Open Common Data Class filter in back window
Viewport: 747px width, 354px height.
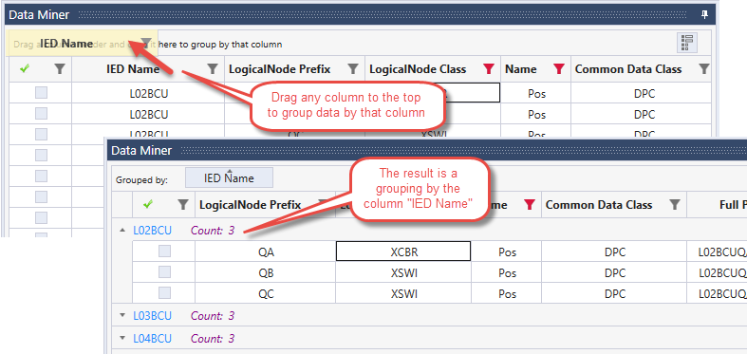(704, 69)
